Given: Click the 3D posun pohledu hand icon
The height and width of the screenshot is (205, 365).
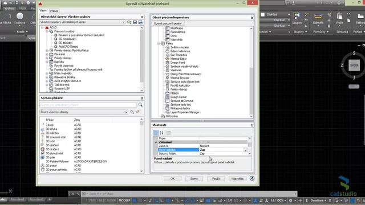Looking at the screenshot, I should coord(43,170).
